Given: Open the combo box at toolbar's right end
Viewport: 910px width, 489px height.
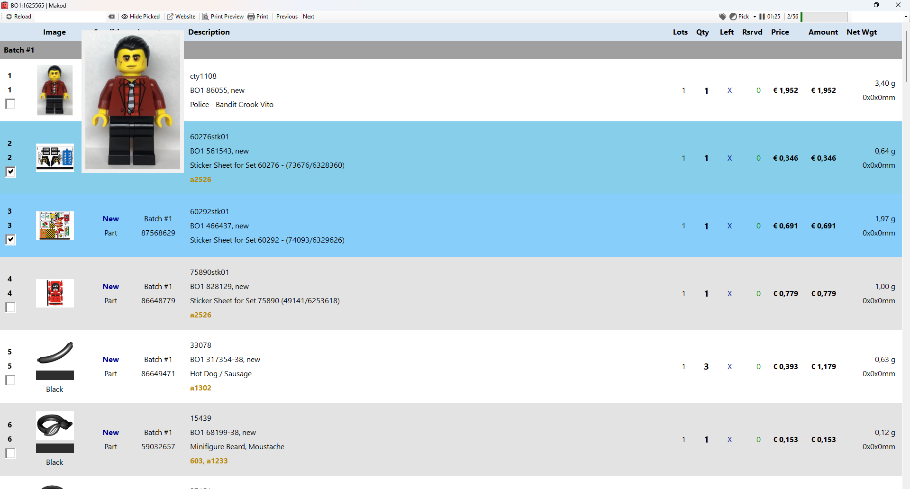Looking at the screenshot, I should click(906, 17).
